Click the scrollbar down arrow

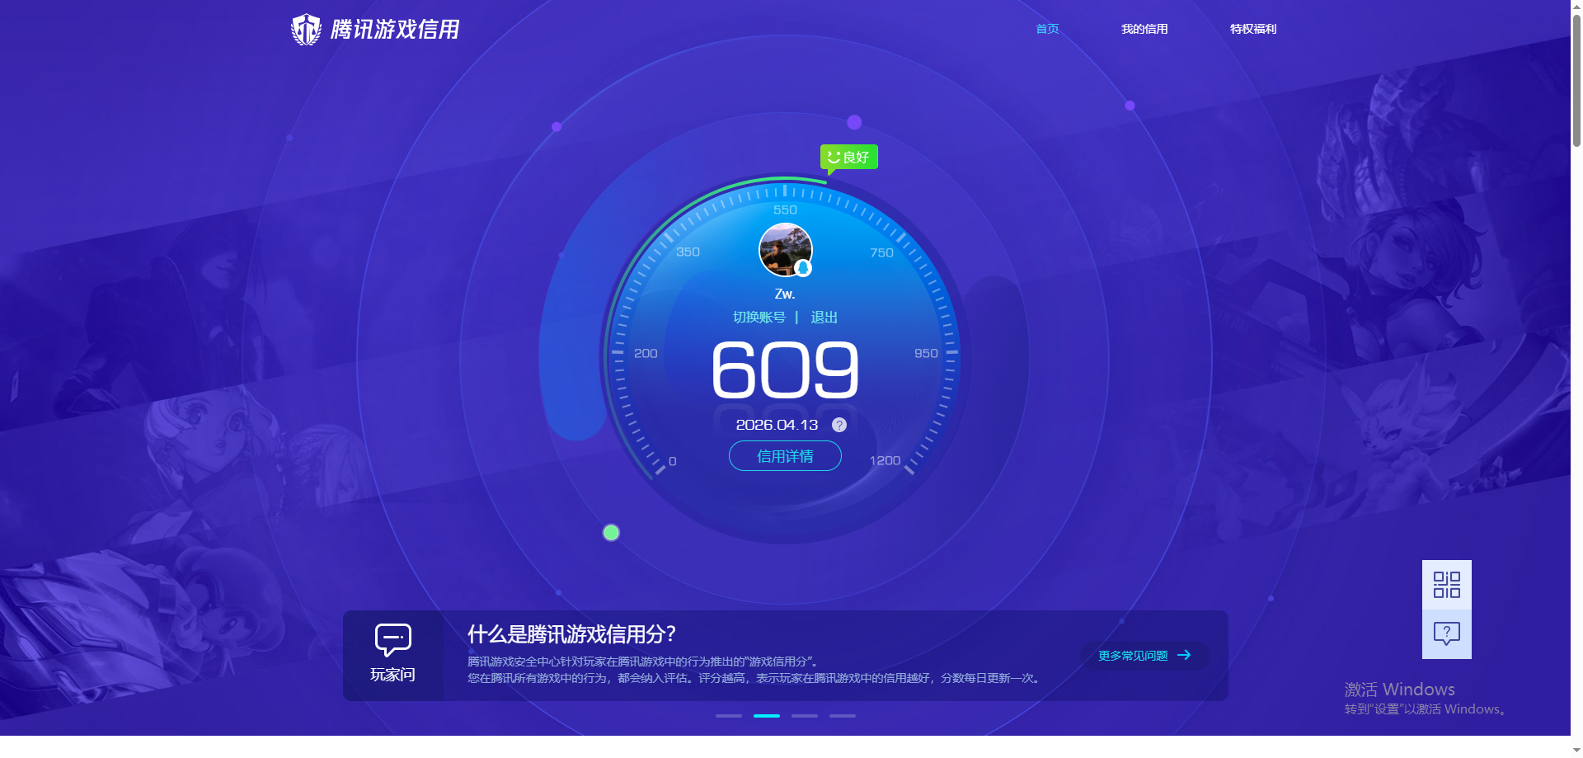(1576, 751)
